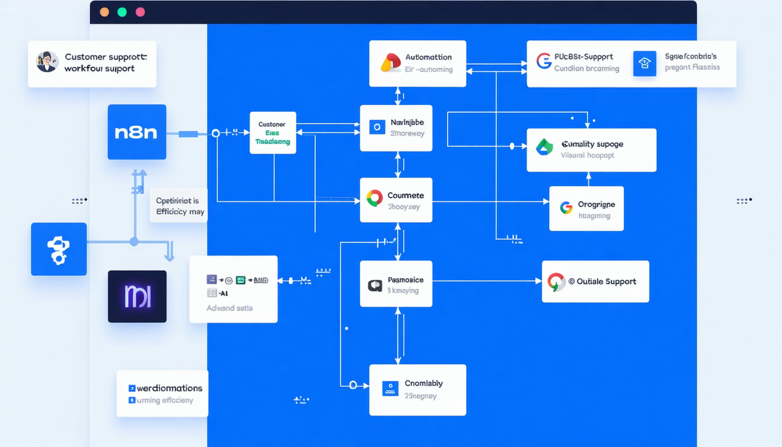This screenshot has height=447, width=782.
Task: Click the green triangle icon in Gumality supoge node
Action: click(545, 147)
